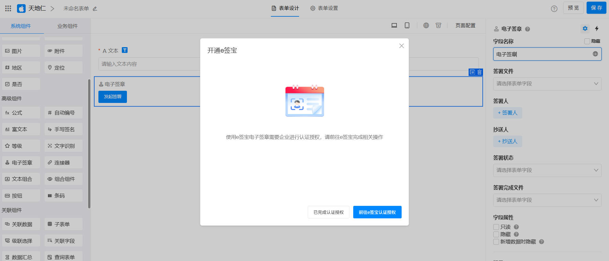Click the 已完成认证授权 button
The image size is (609, 261).
click(329, 212)
